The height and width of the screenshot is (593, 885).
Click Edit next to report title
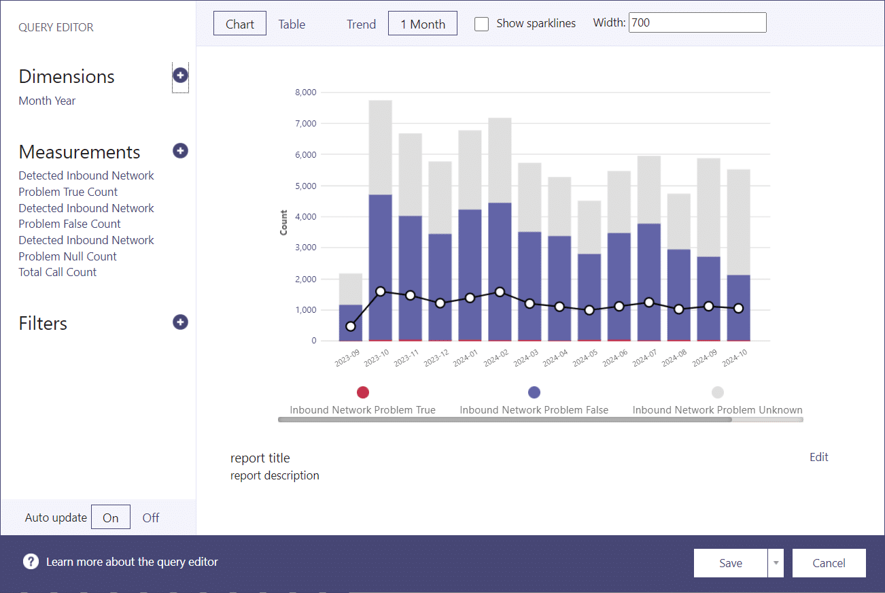pos(818,457)
